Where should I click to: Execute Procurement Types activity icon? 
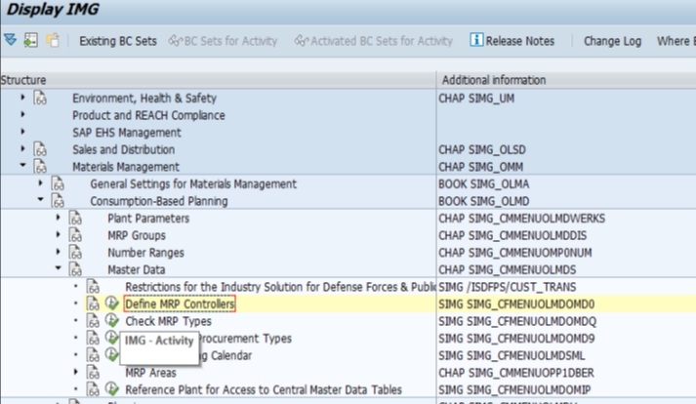112,338
